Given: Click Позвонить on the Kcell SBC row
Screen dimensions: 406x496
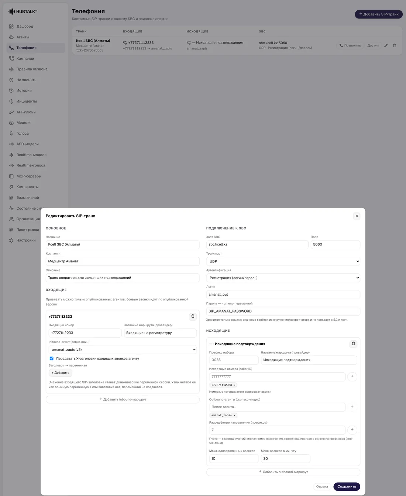Looking at the screenshot, I should (350, 46).
